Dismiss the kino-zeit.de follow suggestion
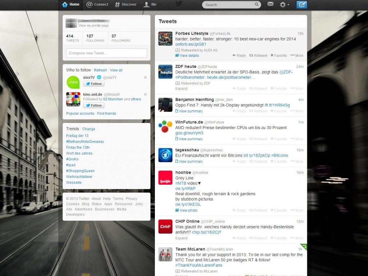368x276 pixels. [x=145, y=95]
